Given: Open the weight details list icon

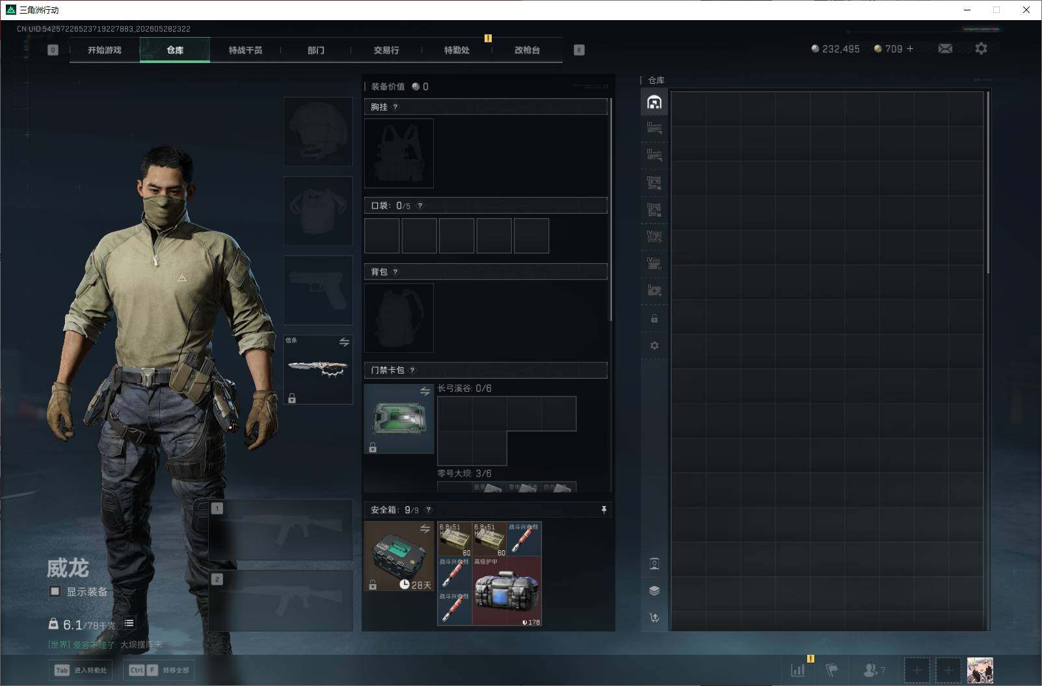Looking at the screenshot, I should [x=129, y=624].
